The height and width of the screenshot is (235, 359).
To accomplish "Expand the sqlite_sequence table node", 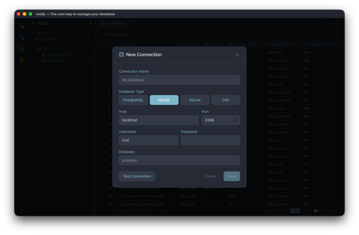I will click(39, 55).
